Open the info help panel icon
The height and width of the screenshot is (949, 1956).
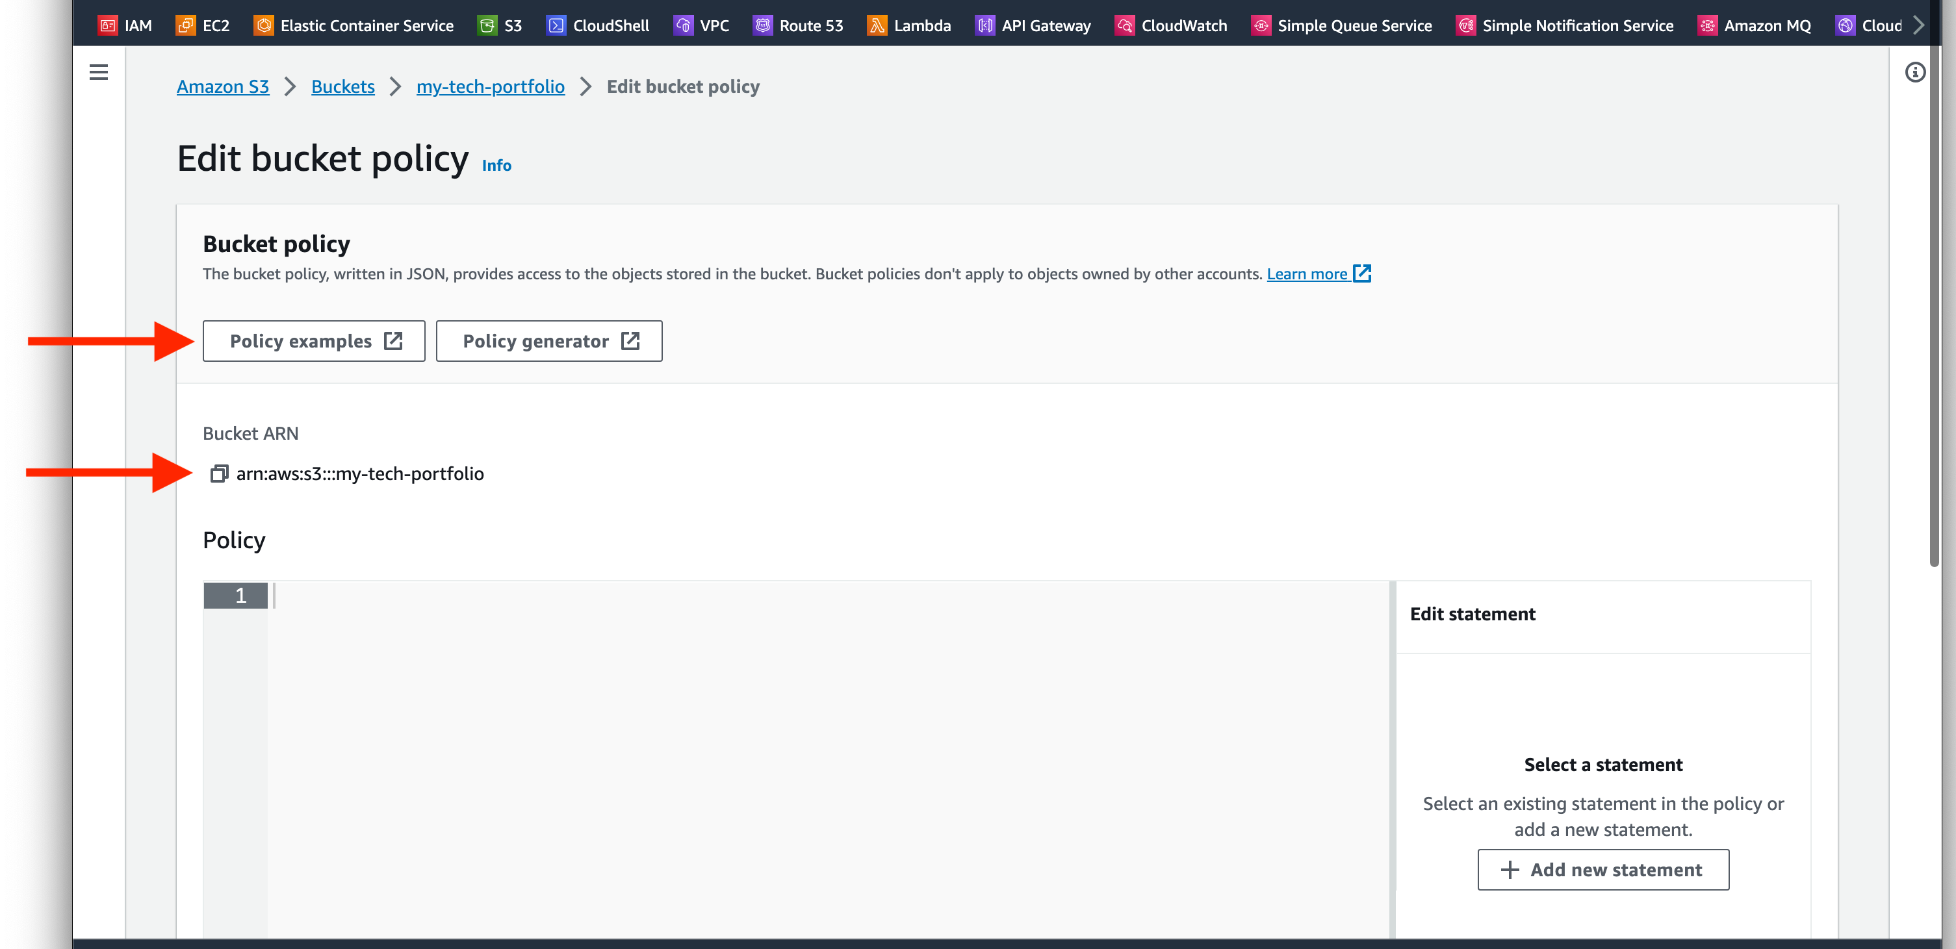pyautogui.click(x=1915, y=72)
